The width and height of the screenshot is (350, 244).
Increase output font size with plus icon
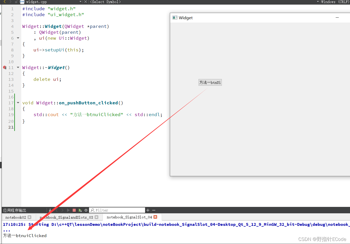148,210
